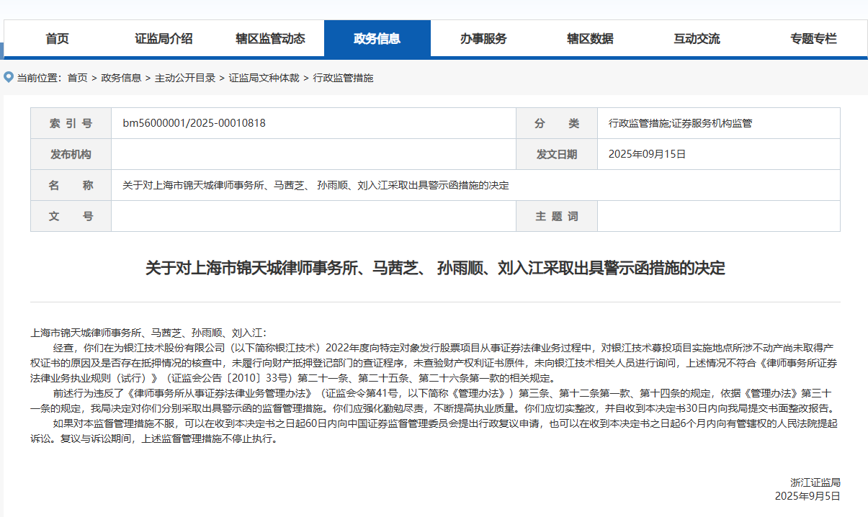Click the 索引号 header cell

coord(71,123)
